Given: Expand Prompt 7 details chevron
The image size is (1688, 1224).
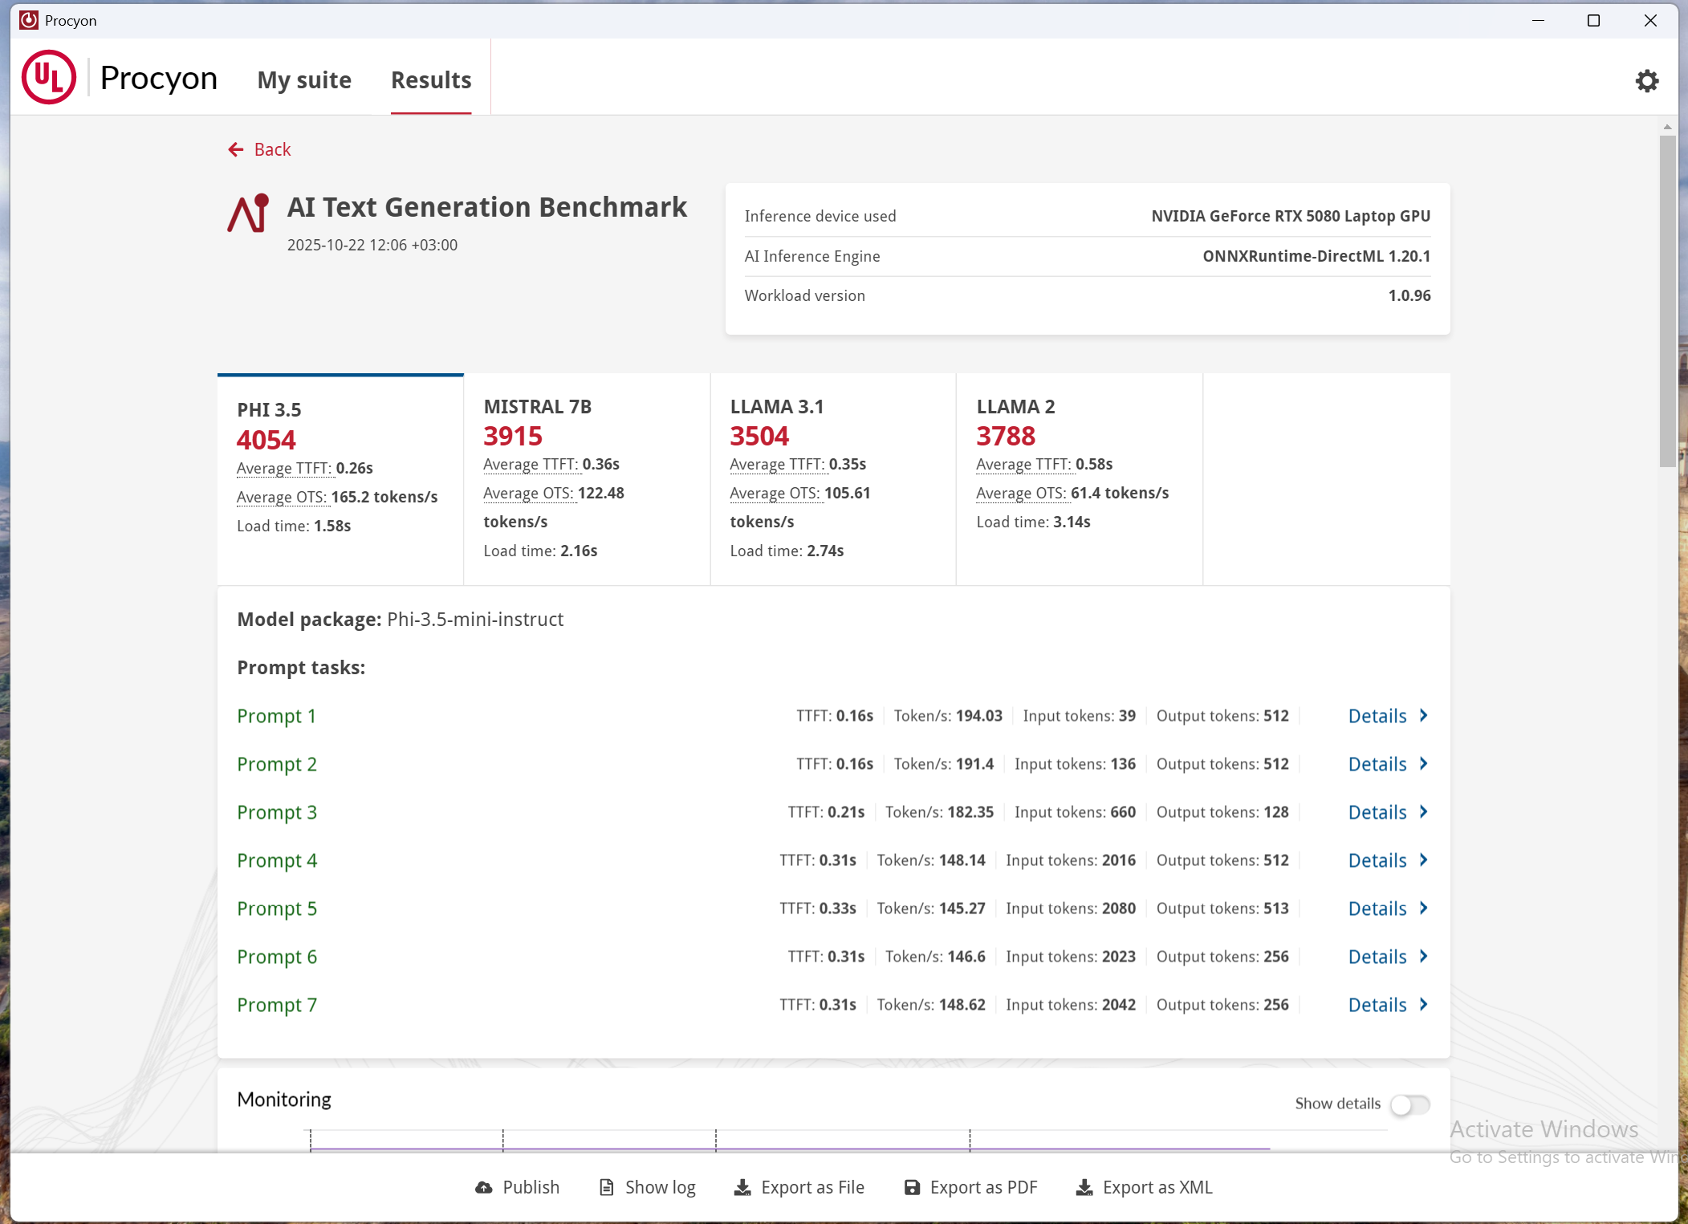Looking at the screenshot, I should click(1423, 1004).
